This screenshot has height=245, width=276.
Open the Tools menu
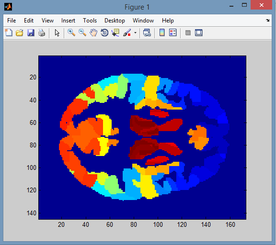[90, 21]
